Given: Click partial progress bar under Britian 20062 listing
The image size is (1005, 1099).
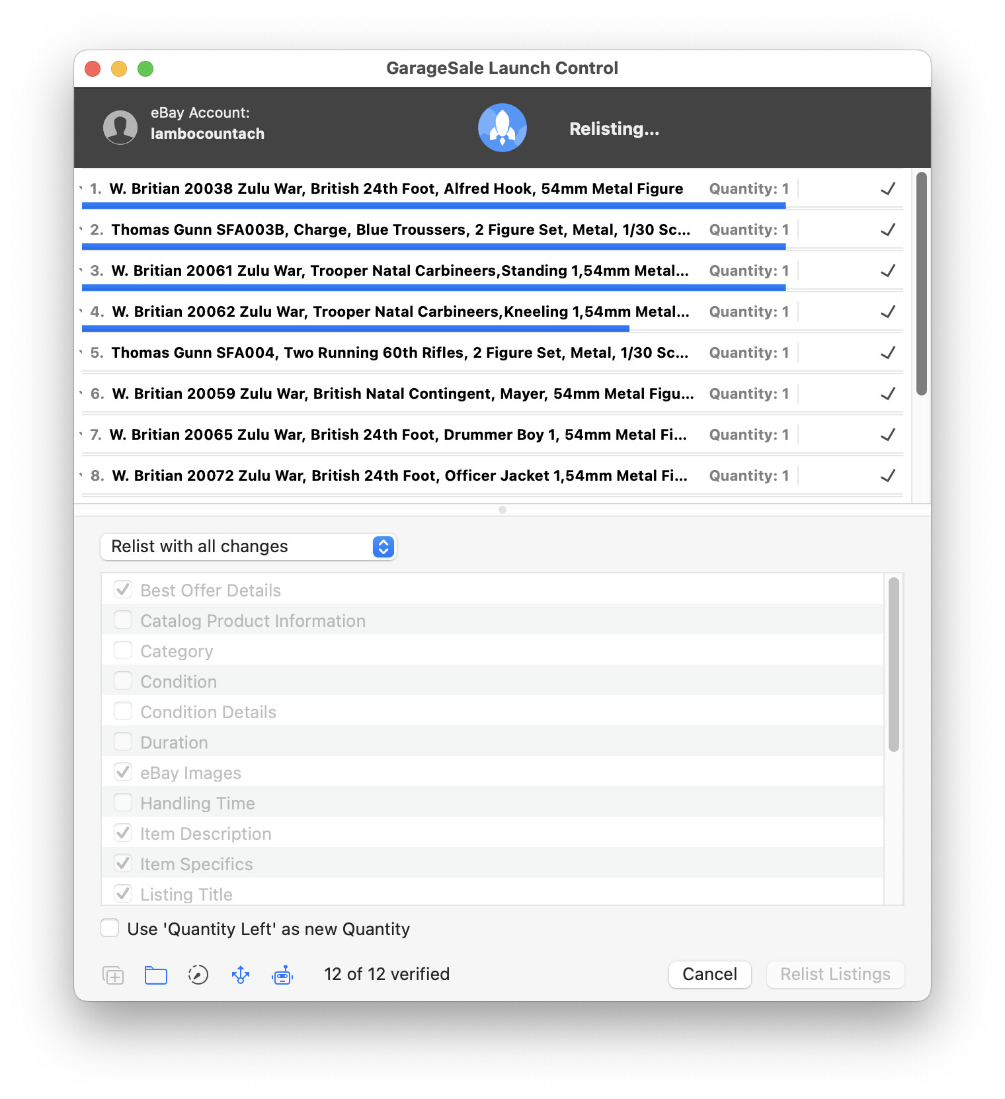Looking at the screenshot, I should [356, 329].
